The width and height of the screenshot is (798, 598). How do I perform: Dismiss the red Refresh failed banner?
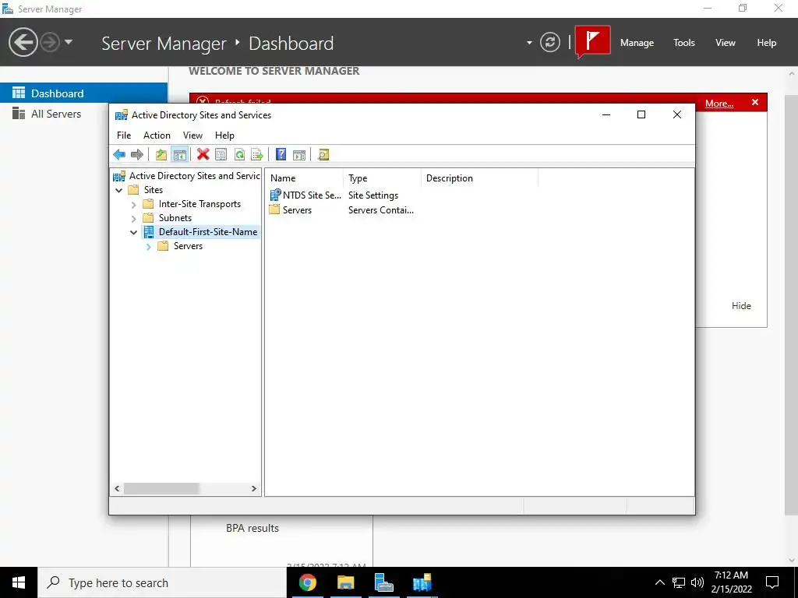[x=755, y=103]
